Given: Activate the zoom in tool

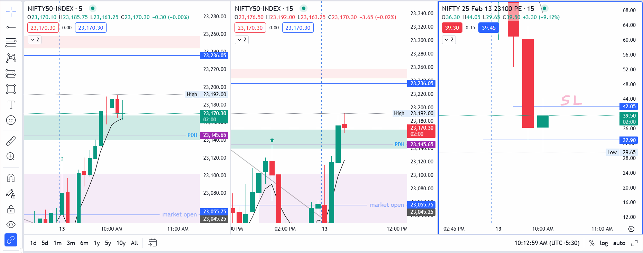Looking at the screenshot, I should (11, 156).
